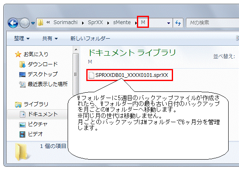The image size is (239, 170).
Task: Click the greyed forward navigation button
Action: pyautogui.click(x=25, y=23)
